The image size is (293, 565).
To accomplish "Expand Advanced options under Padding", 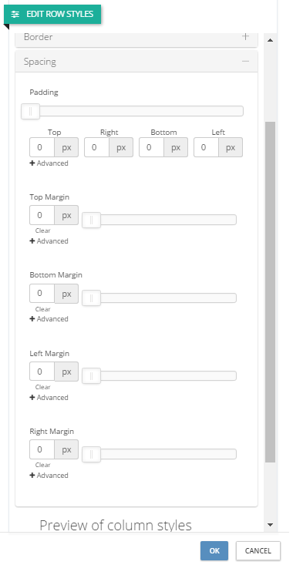I will [x=49, y=163].
